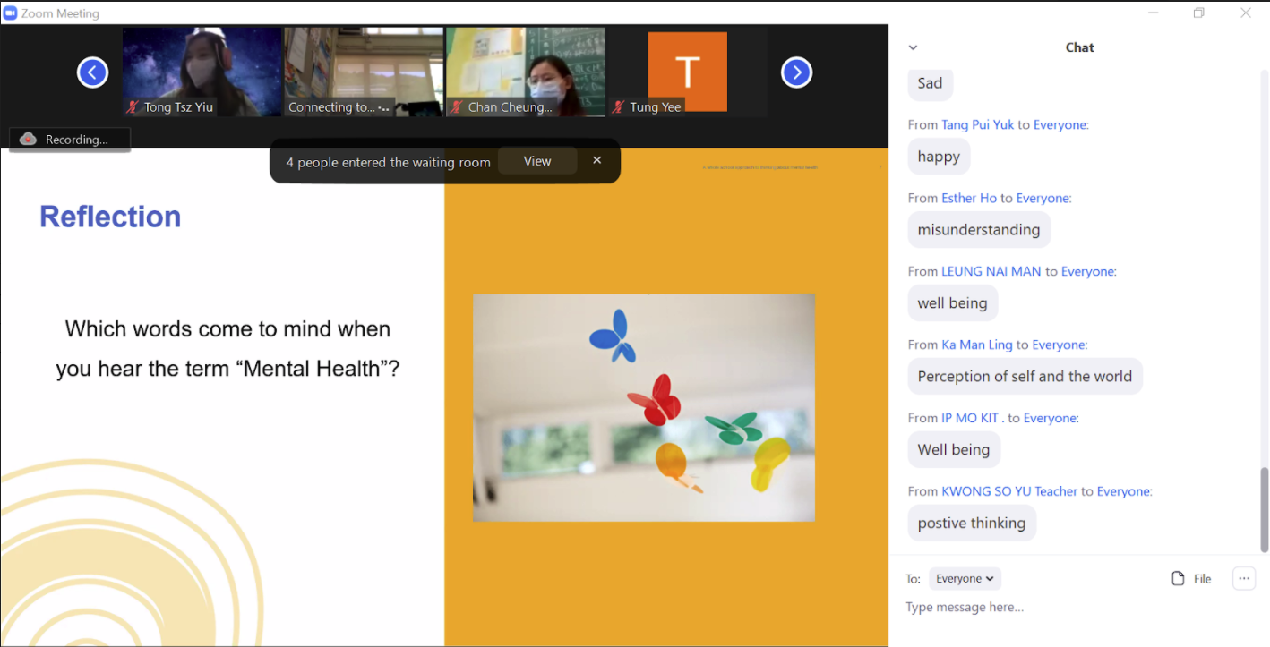
Task: Open the chat more options ellipsis menu
Action: pos(1244,578)
